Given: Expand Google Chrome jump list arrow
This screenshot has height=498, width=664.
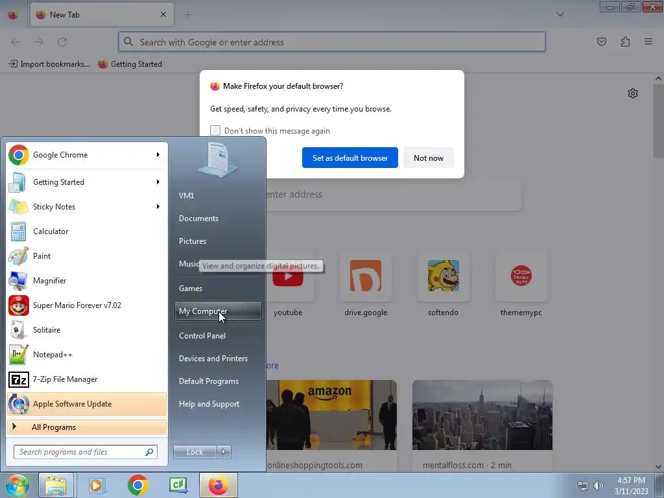Looking at the screenshot, I should point(158,155).
